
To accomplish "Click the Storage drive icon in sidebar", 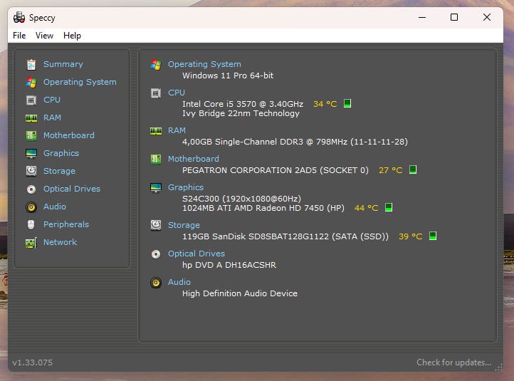I will tap(31, 171).
